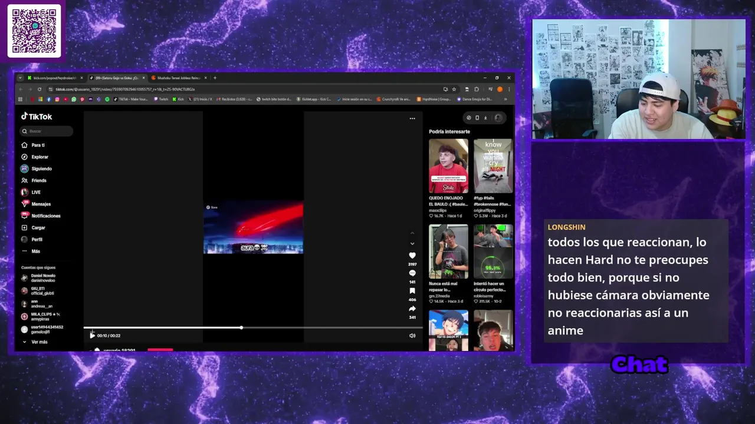
Task: Focus the Buscar search field
Action: [46, 131]
